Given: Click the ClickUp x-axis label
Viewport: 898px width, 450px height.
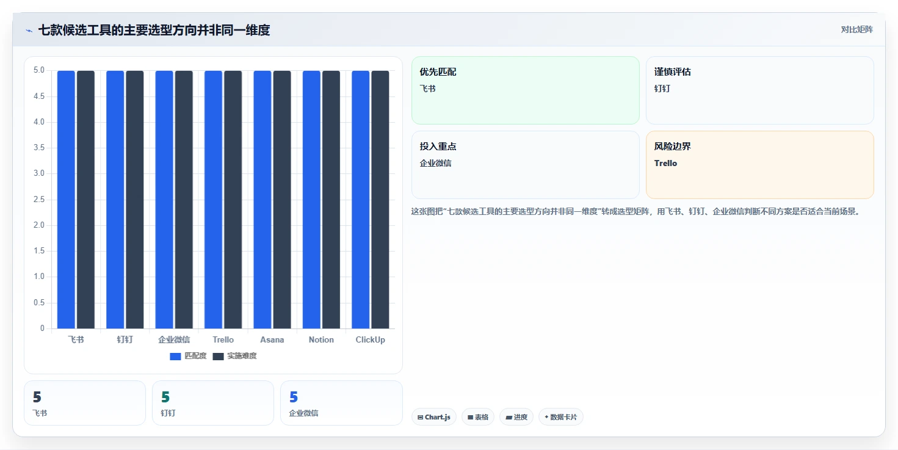Looking at the screenshot, I should click(x=371, y=339).
